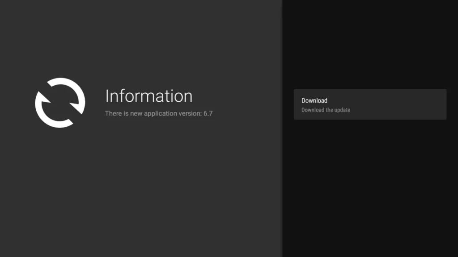Click the white rotating arrows graphic

[59, 103]
